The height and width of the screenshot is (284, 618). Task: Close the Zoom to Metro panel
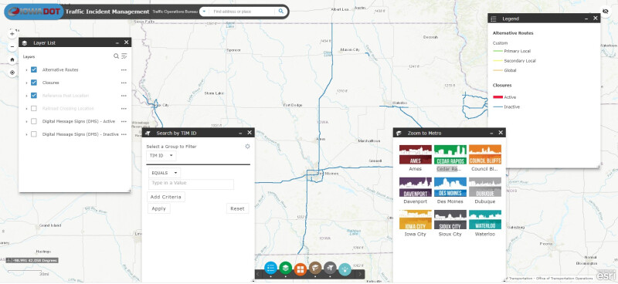click(x=501, y=133)
